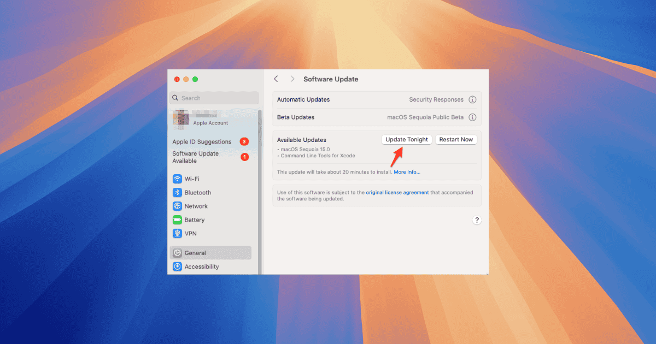
Task: Go back with the left chevron
Action: pyautogui.click(x=276, y=79)
